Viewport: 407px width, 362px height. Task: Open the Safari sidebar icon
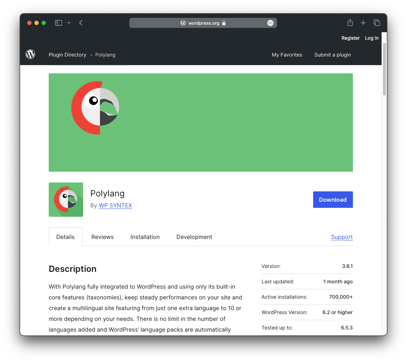coord(58,23)
